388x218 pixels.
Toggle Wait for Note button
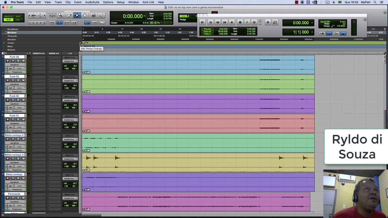pyautogui.click(x=322, y=33)
